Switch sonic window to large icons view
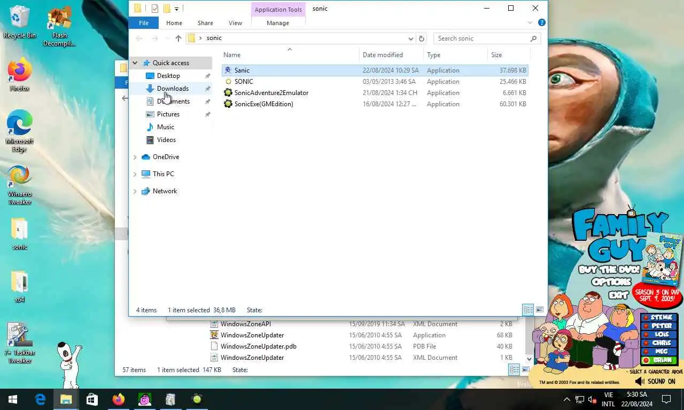 pos(540,310)
